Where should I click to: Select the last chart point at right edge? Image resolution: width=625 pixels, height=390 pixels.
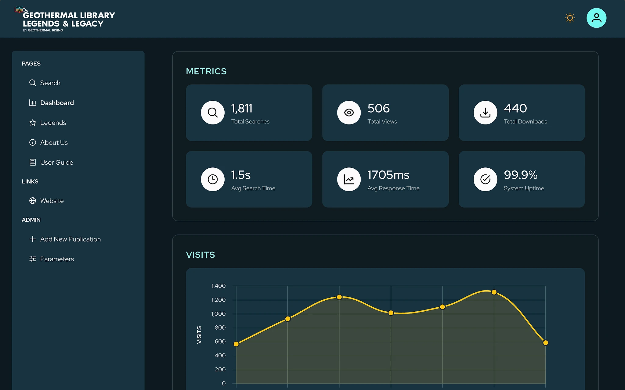coord(546,343)
